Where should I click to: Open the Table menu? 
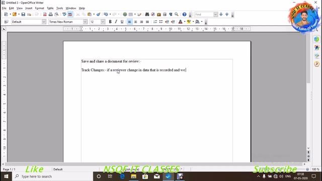[50, 8]
